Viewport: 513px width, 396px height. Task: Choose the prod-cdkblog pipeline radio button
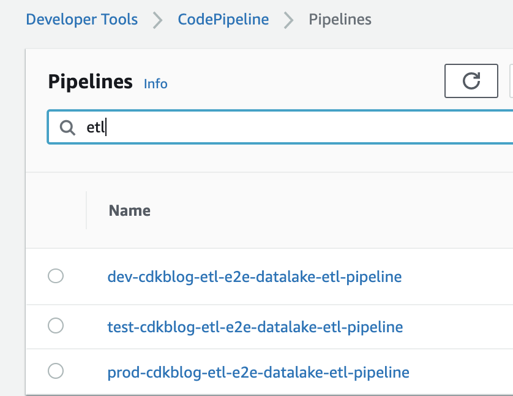pos(56,371)
